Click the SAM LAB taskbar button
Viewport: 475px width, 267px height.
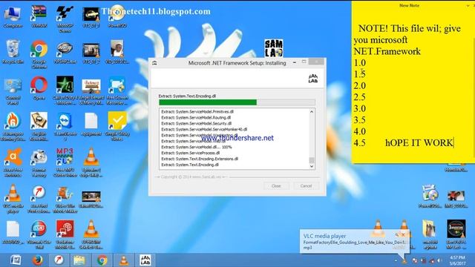(145, 260)
